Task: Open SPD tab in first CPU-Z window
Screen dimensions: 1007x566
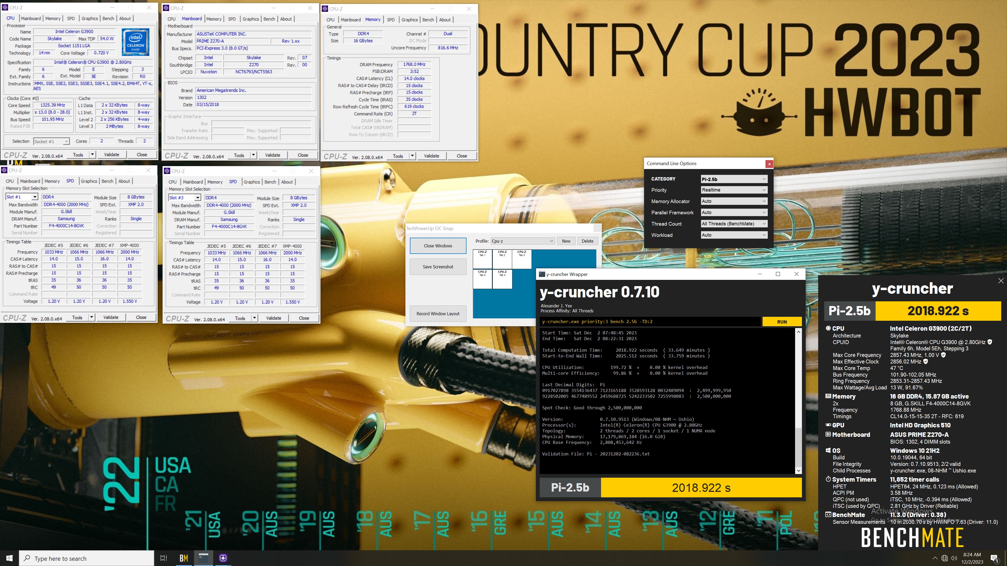Action: 71,18
